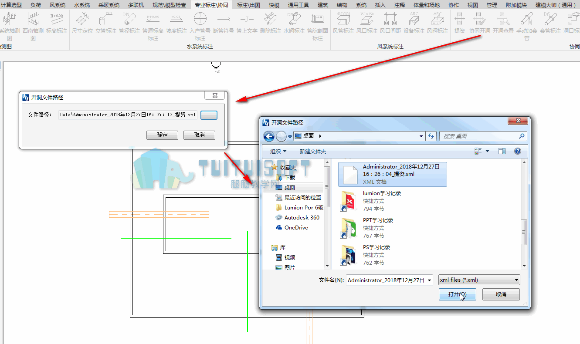
Task: Switch to the 水系统 ribbon tab
Action: [82, 5]
